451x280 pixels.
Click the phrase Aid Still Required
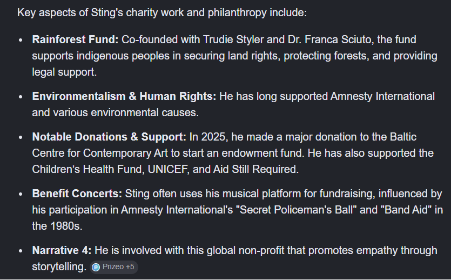click(255, 170)
